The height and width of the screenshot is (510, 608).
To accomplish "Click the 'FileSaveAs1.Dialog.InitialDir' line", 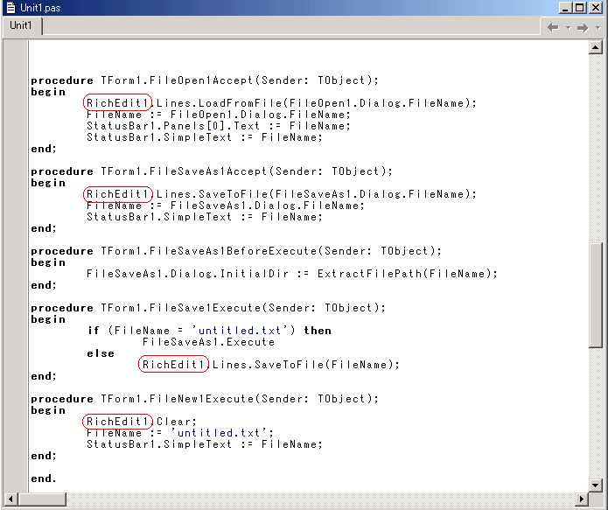I will [x=291, y=274].
